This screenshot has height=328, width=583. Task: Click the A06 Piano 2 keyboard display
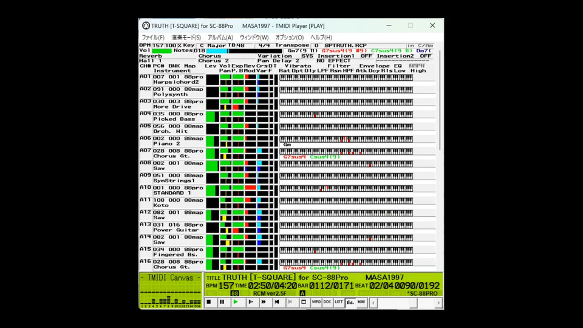[x=346, y=139]
